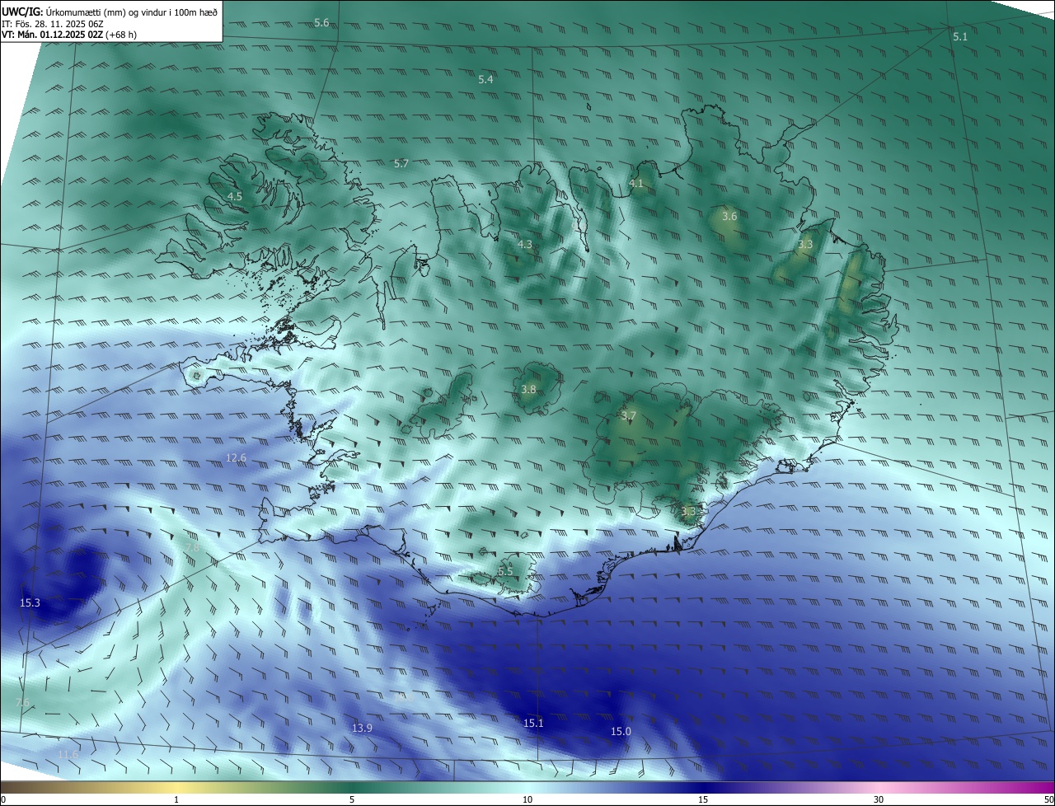1055x806 pixels.
Task: Click the 12.6 value label over the sea
Action: 237,457
